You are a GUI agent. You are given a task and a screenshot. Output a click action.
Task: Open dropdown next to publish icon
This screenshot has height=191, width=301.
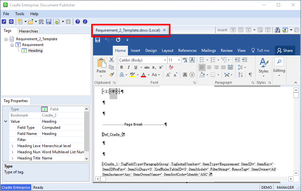point(63,22)
